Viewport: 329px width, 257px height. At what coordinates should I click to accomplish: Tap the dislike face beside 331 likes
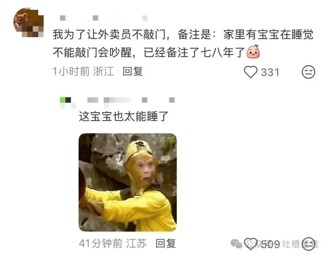308,72
